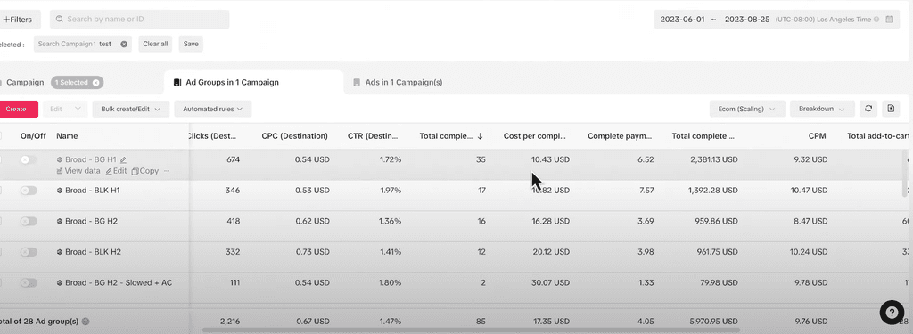913x334 pixels.
Task: Click the end date 2023-08-25
Action: (x=747, y=20)
